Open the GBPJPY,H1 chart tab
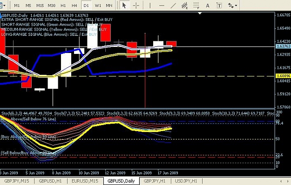 155,181
